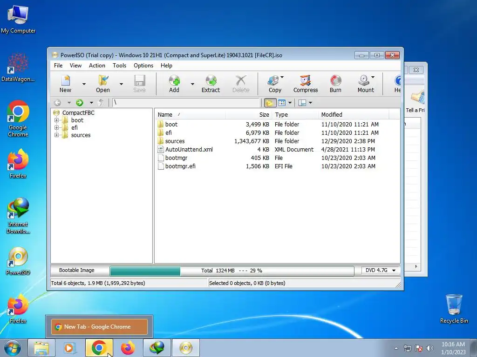
Task: Open the Recycle Bin desktop icon
Action: 454,309
